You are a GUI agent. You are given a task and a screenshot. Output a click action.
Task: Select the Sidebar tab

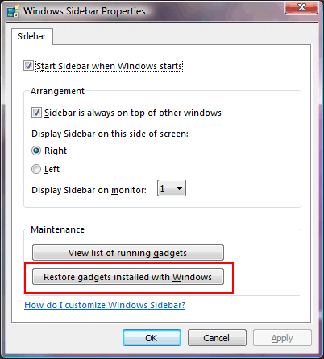(31, 36)
